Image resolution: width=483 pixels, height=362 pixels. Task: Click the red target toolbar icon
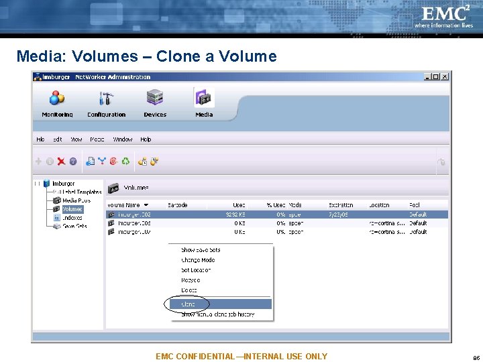click(113, 161)
